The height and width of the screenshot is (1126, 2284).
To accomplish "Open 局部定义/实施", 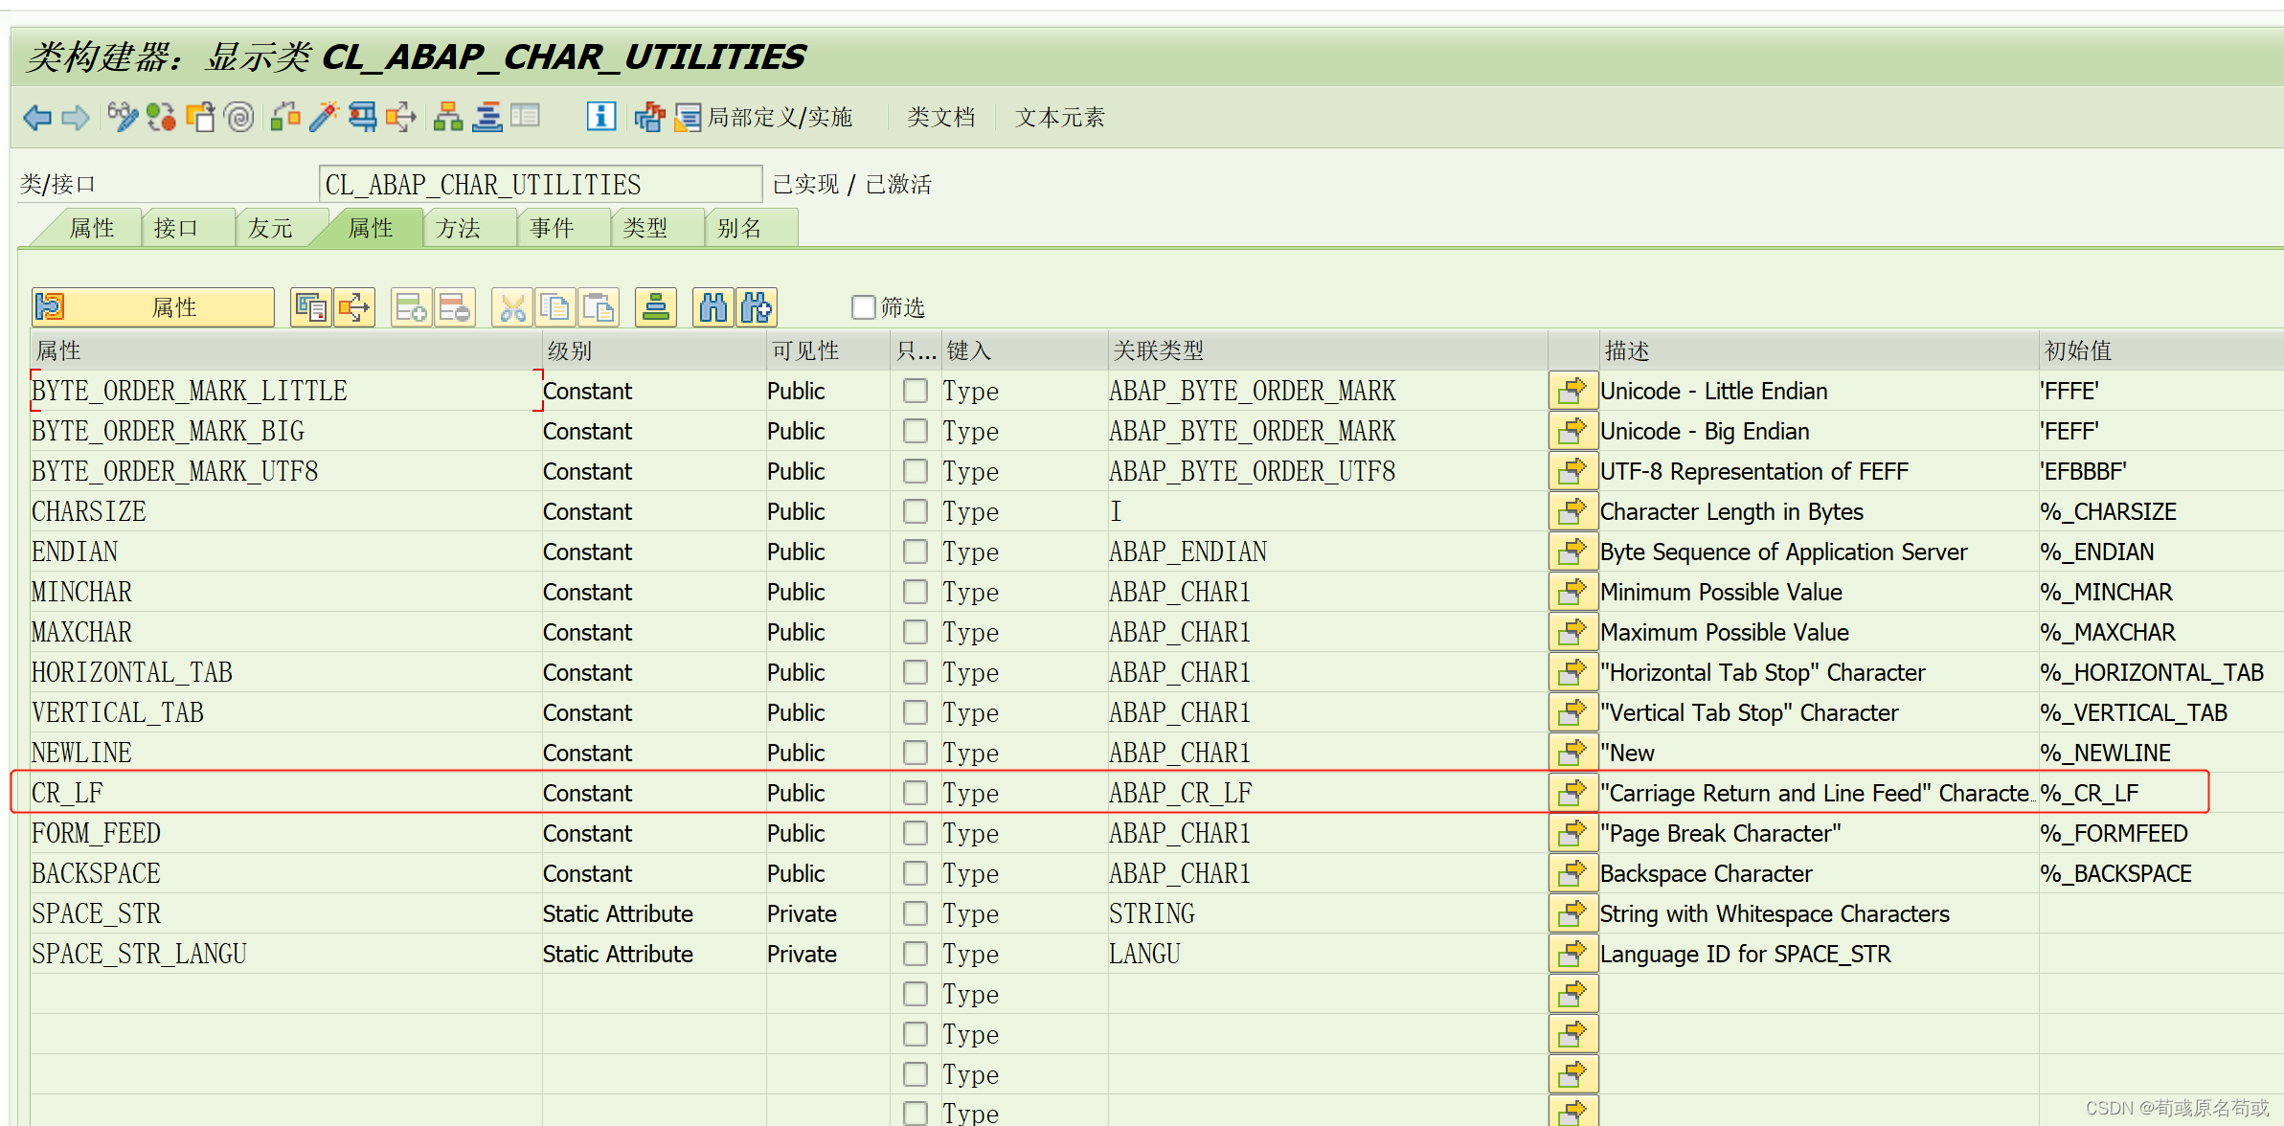I will [x=764, y=117].
